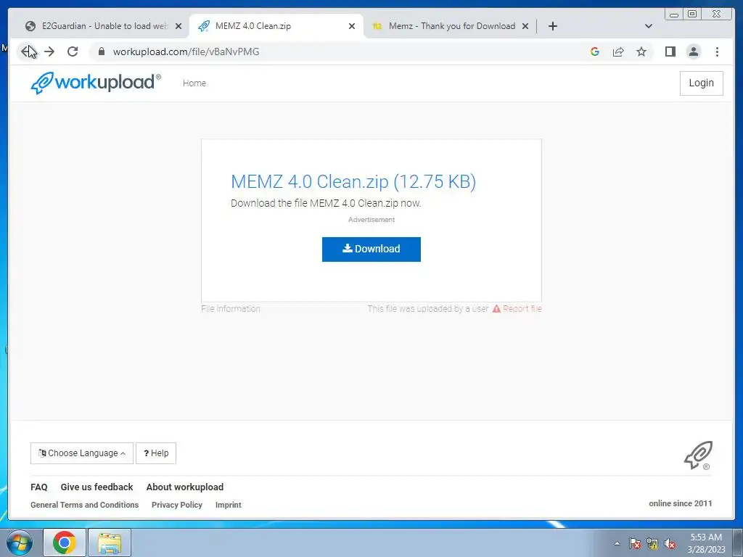Click the "This file was uploaded by a user" text

(428, 309)
